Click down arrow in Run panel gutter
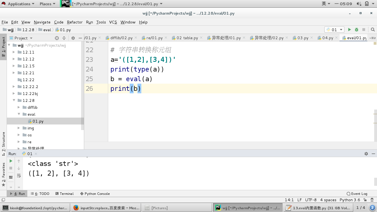This screenshot has width=377, height=212. 19,168
